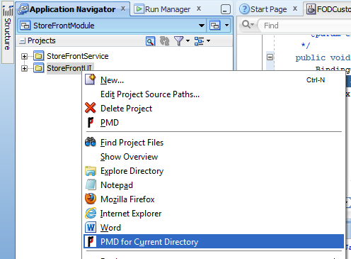Image resolution: width=351 pixels, height=259 pixels.
Task: Open the FODCusto editor tab
Action: 328,9
